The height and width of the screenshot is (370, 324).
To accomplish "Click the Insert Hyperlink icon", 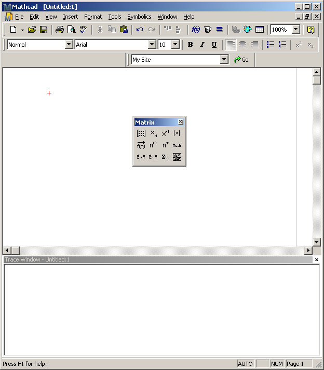I will pyautogui.click(x=236, y=30).
